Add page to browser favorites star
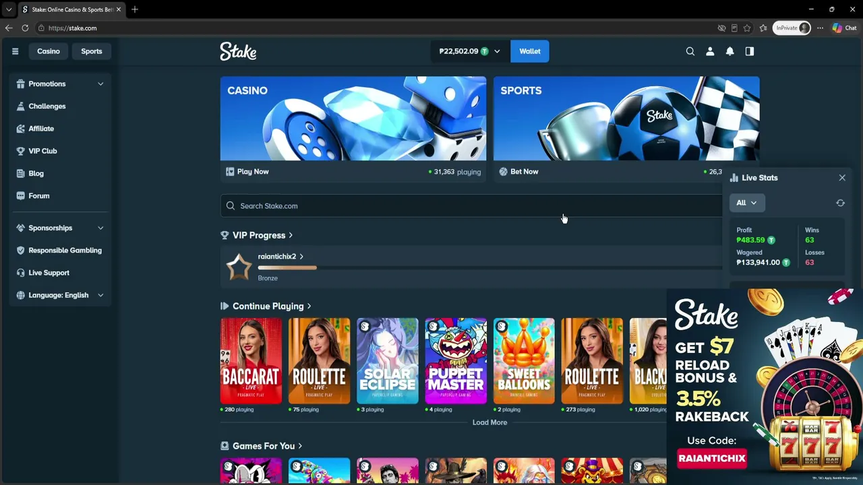The width and height of the screenshot is (863, 485). (747, 28)
